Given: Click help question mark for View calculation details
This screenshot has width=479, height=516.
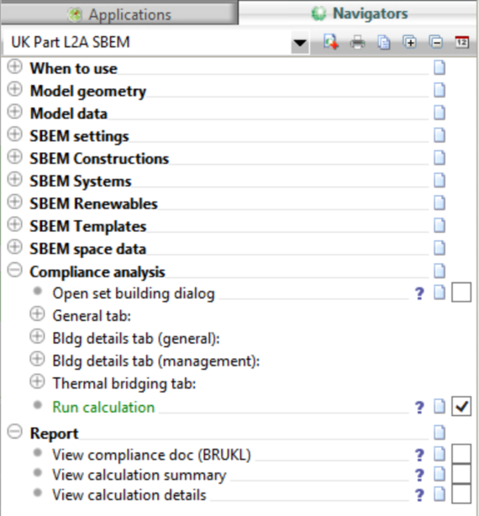Looking at the screenshot, I should click(419, 495).
